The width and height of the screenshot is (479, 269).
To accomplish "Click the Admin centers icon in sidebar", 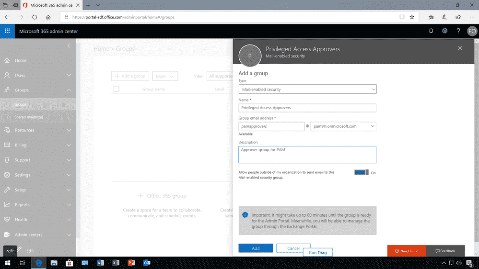I will coord(7,235).
